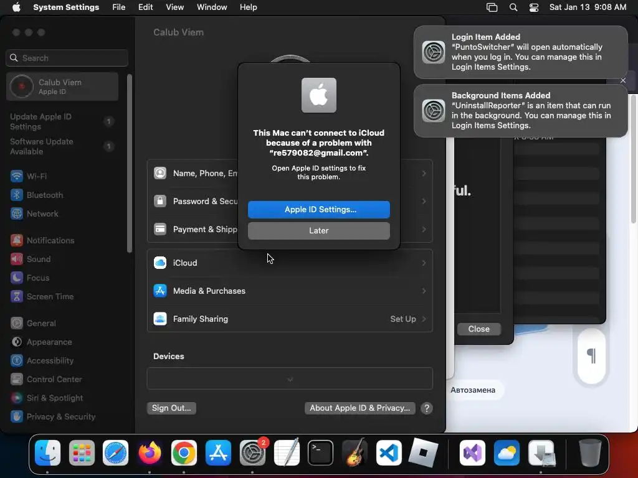Open Software Update Available item
This screenshot has width=638, height=478.
(62, 146)
